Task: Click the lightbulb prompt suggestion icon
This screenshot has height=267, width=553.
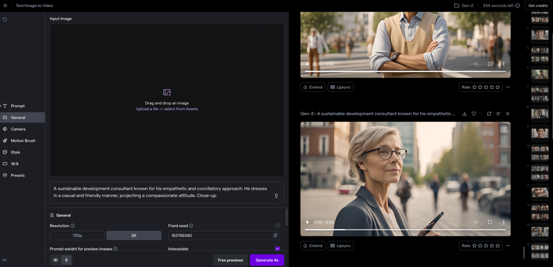Action: [276, 196]
